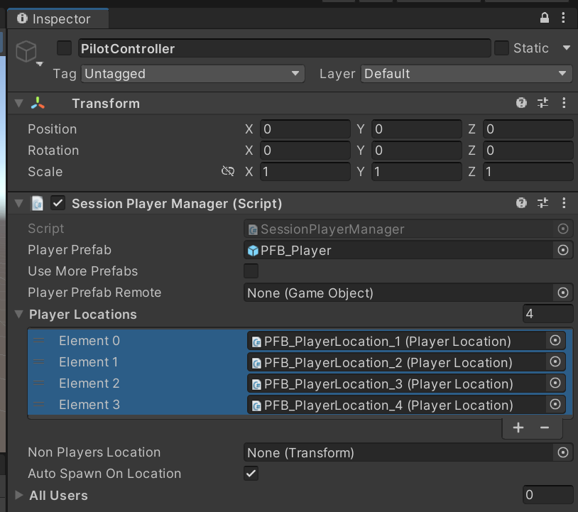Expand the All Users list
The image size is (578, 512).
pyautogui.click(x=19, y=495)
